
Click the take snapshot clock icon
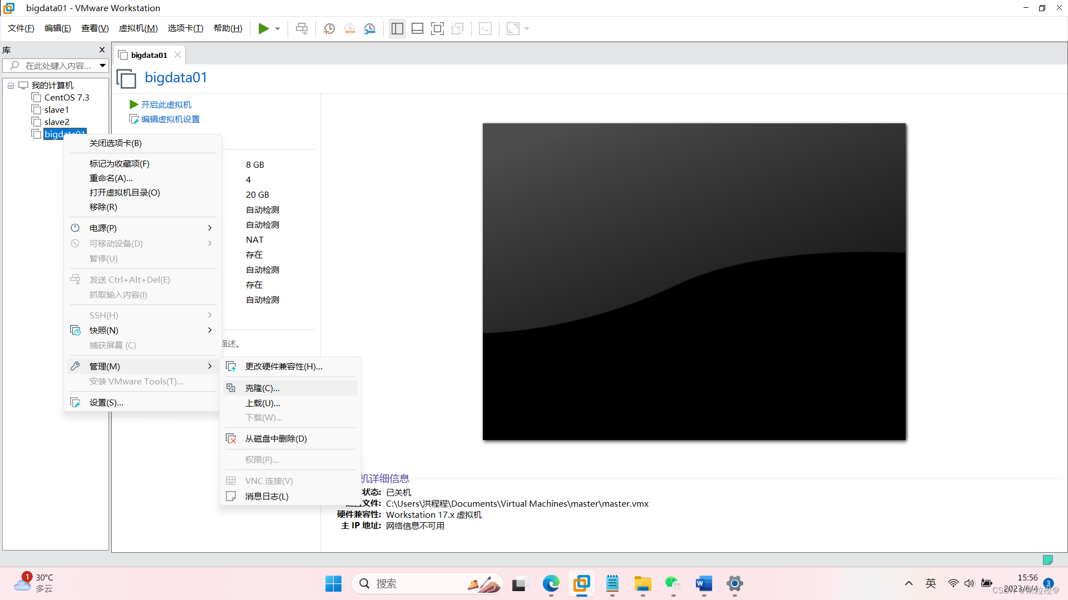[x=329, y=28]
